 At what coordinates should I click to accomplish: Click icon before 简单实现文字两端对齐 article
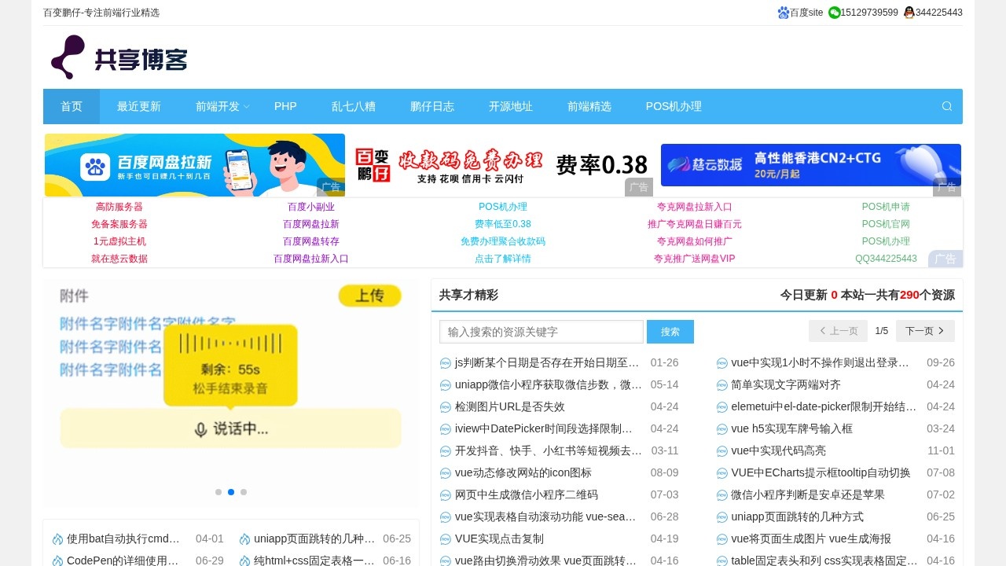pos(722,385)
